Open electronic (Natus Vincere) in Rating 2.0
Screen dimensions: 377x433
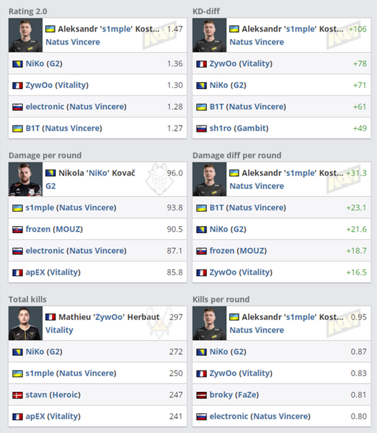click(x=76, y=107)
